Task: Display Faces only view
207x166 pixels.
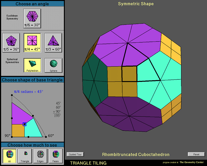Action: tap(56, 156)
